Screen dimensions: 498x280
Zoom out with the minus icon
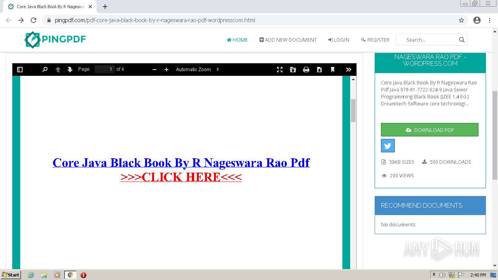tap(154, 70)
